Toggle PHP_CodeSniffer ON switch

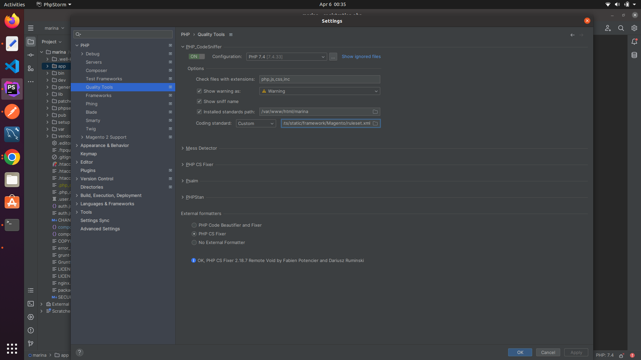point(196,57)
